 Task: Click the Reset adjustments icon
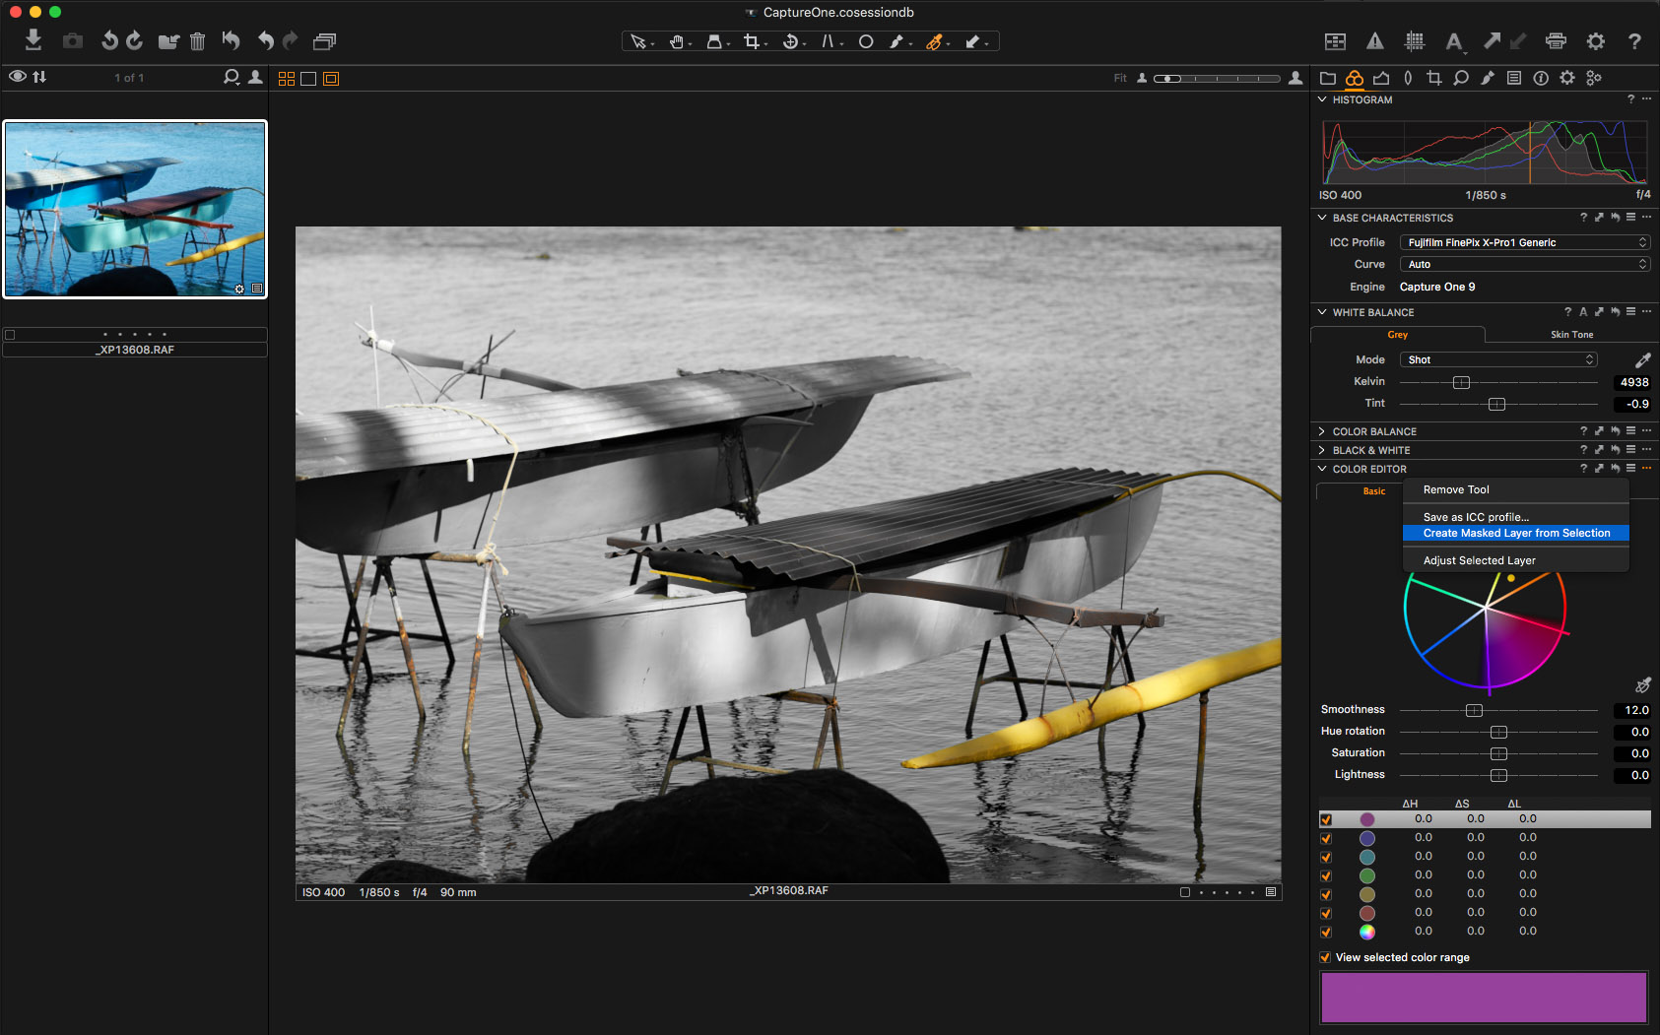pos(231,40)
